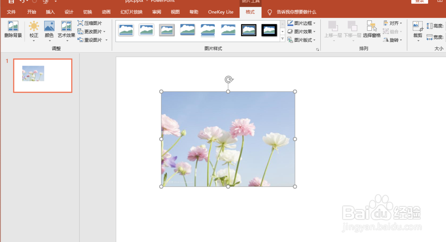Switch to the Animations (动画) tab

[x=106, y=12]
